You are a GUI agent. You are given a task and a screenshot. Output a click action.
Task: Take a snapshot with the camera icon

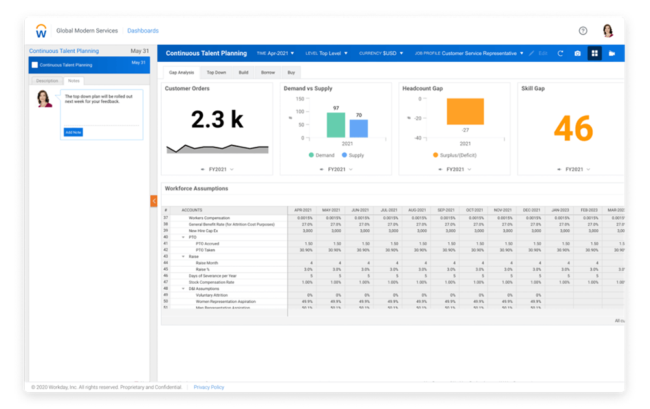[x=577, y=53]
